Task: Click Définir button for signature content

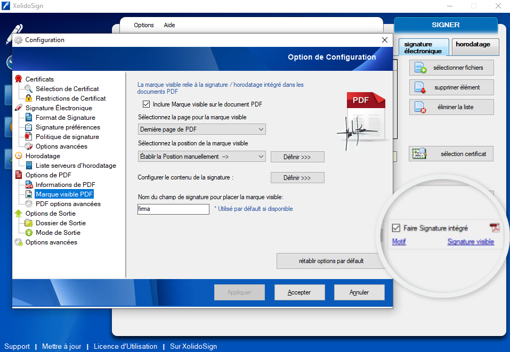Action: click(297, 178)
